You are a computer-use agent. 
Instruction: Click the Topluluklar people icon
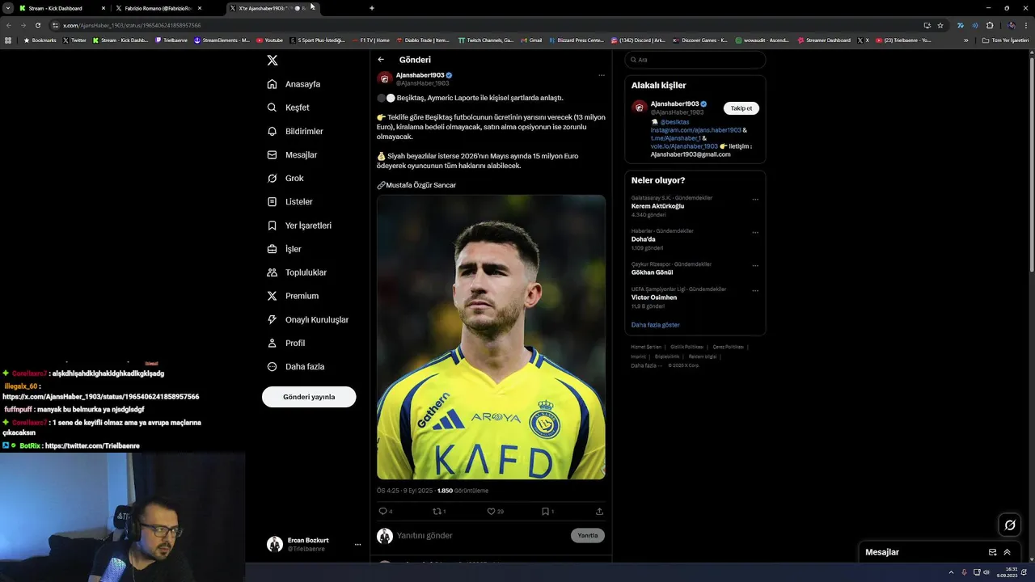[x=272, y=272]
